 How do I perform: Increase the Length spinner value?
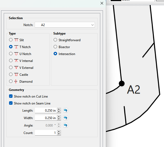coord(59,109)
